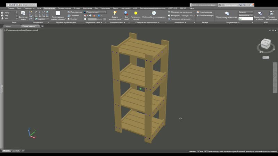Open the Реалистичный visual style dropdown
The image size is (278, 156).
pyautogui.click(x=95, y=12)
